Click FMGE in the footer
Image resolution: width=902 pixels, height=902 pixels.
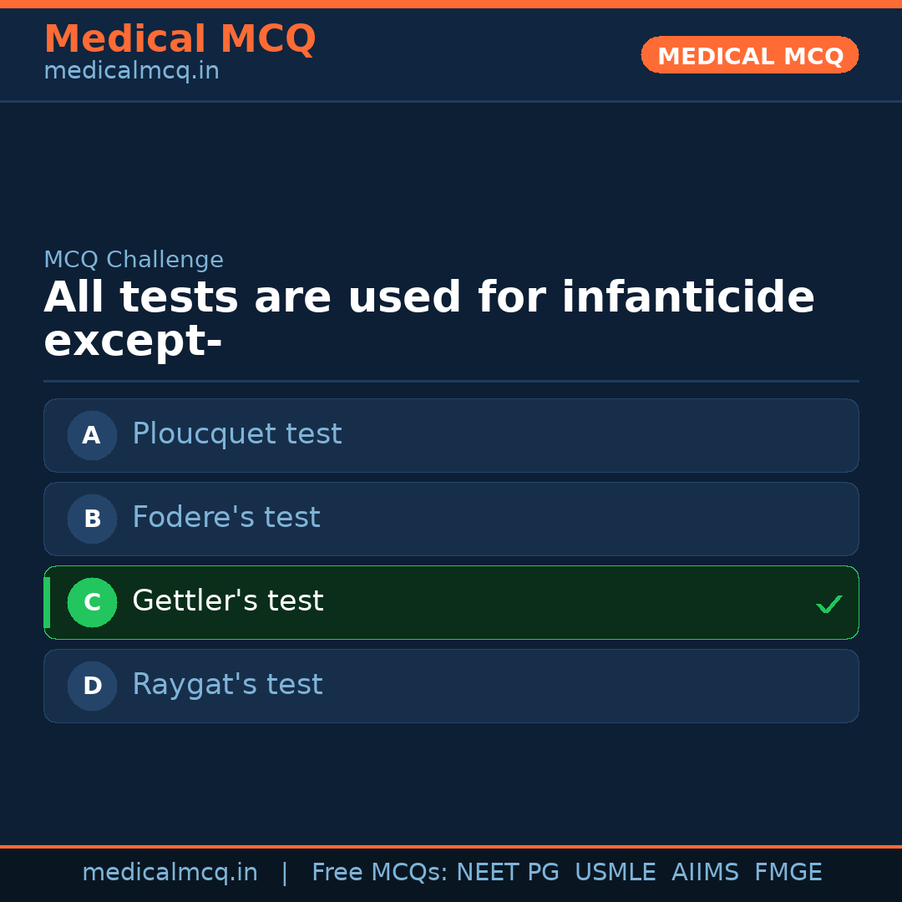coord(788,873)
